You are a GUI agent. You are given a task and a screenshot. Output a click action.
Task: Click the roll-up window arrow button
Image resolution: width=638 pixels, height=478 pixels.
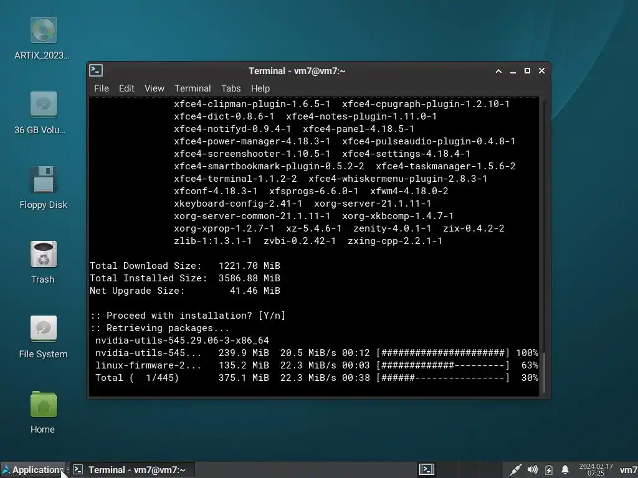(498, 71)
